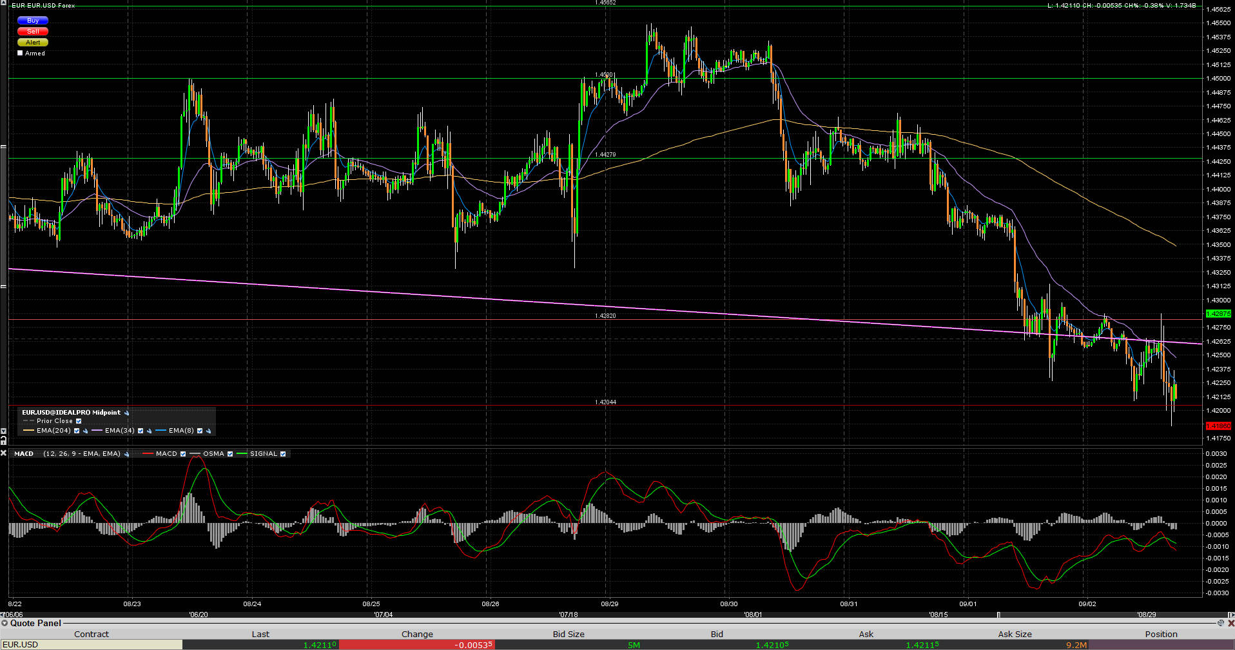Click the green SIGNAL legend line swatch
This screenshot has width=1235, height=650.
242,454
